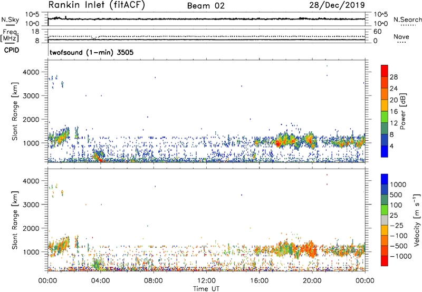Image resolution: width=422 pixels, height=292 pixels.
Task: Click the date '28/Dec/2019'
Action: (x=337, y=5)
